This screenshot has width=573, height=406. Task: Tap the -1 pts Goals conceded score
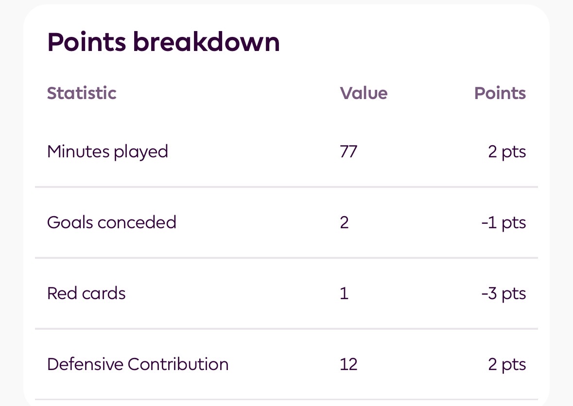point(504,222)
